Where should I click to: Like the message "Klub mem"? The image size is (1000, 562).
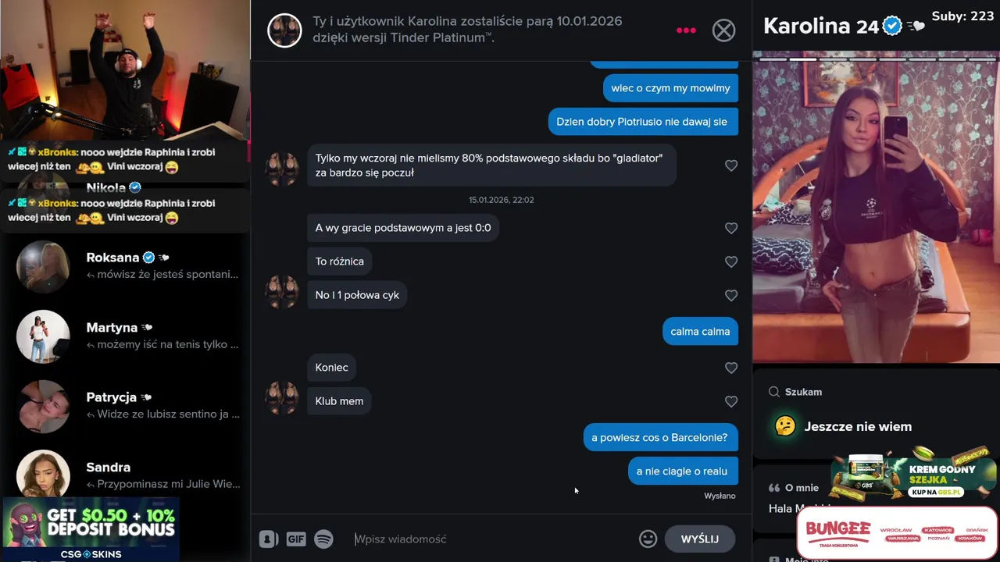[731, 401]
